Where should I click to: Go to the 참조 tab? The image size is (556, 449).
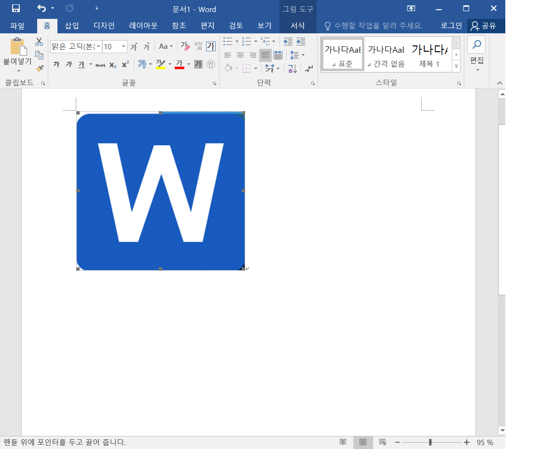click(x=179, y=26)
